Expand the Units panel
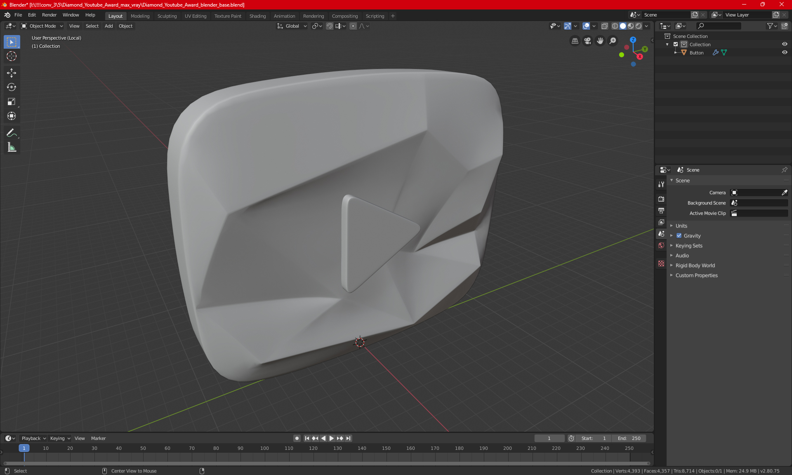The height and width of the screenshot is (475, 792). point(681,226)
